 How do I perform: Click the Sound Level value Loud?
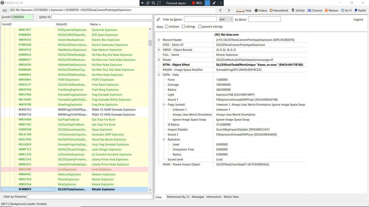coord(219,159)
